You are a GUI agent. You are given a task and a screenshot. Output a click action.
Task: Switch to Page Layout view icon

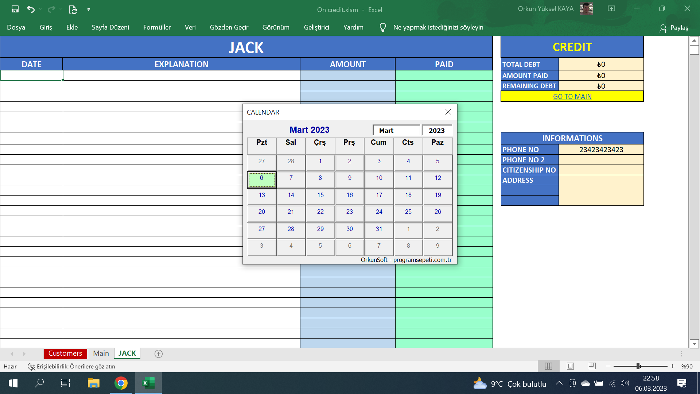tap(570, 366)
